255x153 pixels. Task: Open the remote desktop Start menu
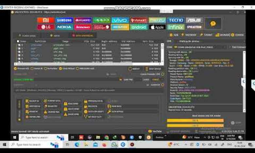pyautogui.click(x=15, y=137)
